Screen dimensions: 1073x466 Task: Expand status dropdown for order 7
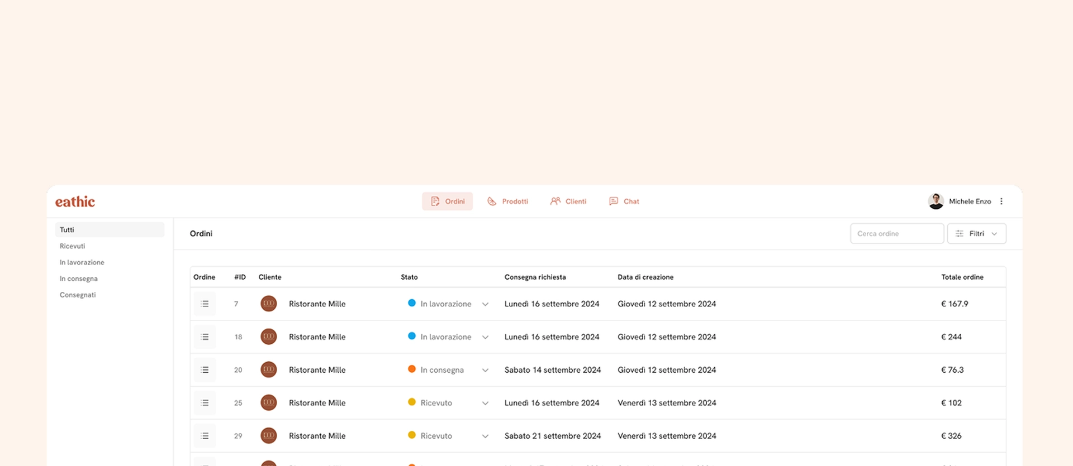coord(485,304)
